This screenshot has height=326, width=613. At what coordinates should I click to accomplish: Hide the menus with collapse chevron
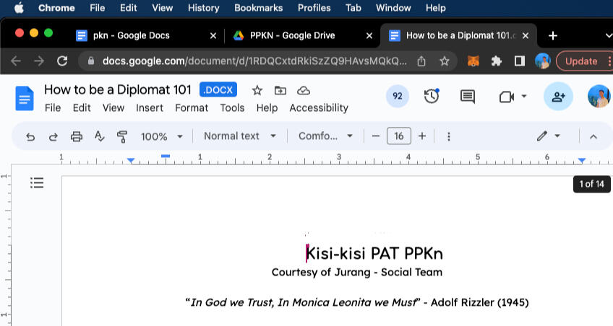tap(593, 136)
